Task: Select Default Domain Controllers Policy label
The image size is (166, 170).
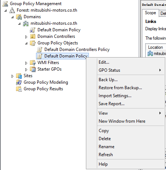Action: 77,50
